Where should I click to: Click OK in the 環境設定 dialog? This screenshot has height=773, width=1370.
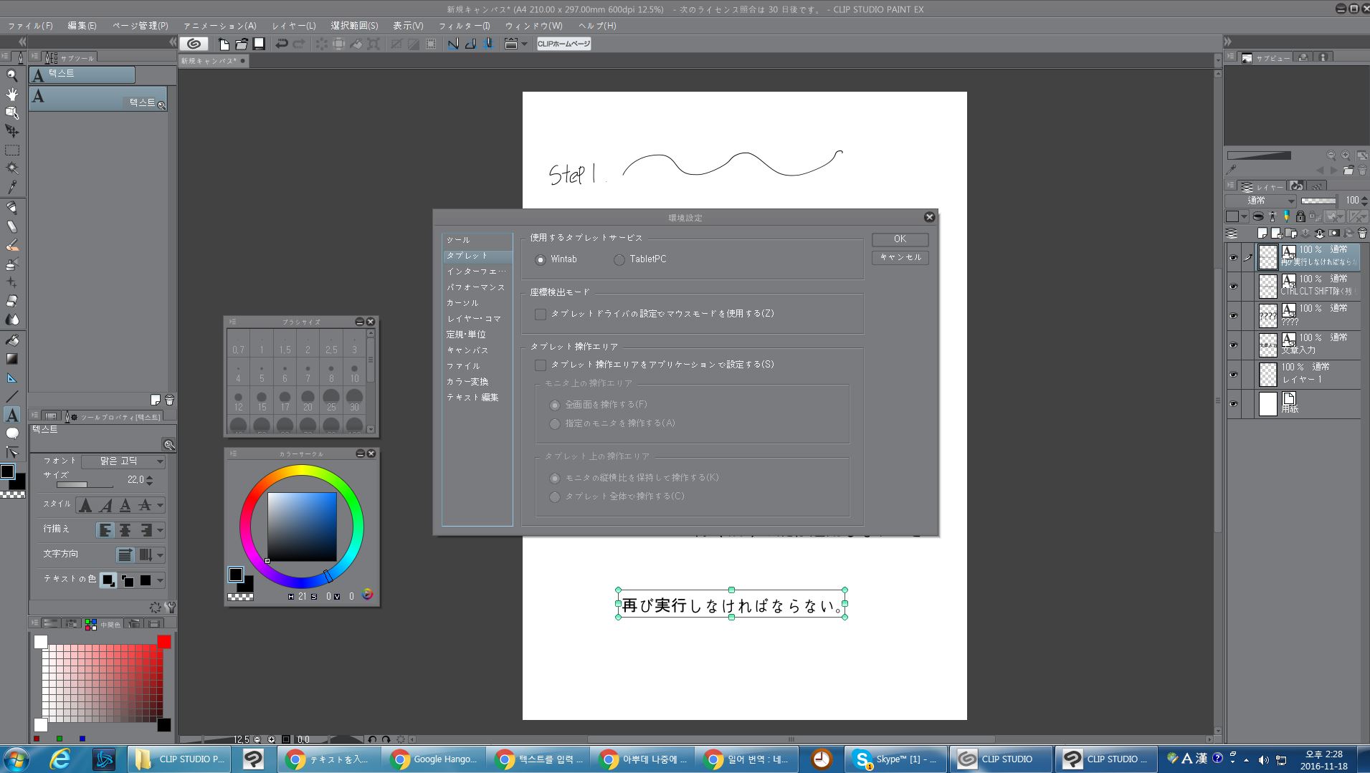click(x=900, y=239)
